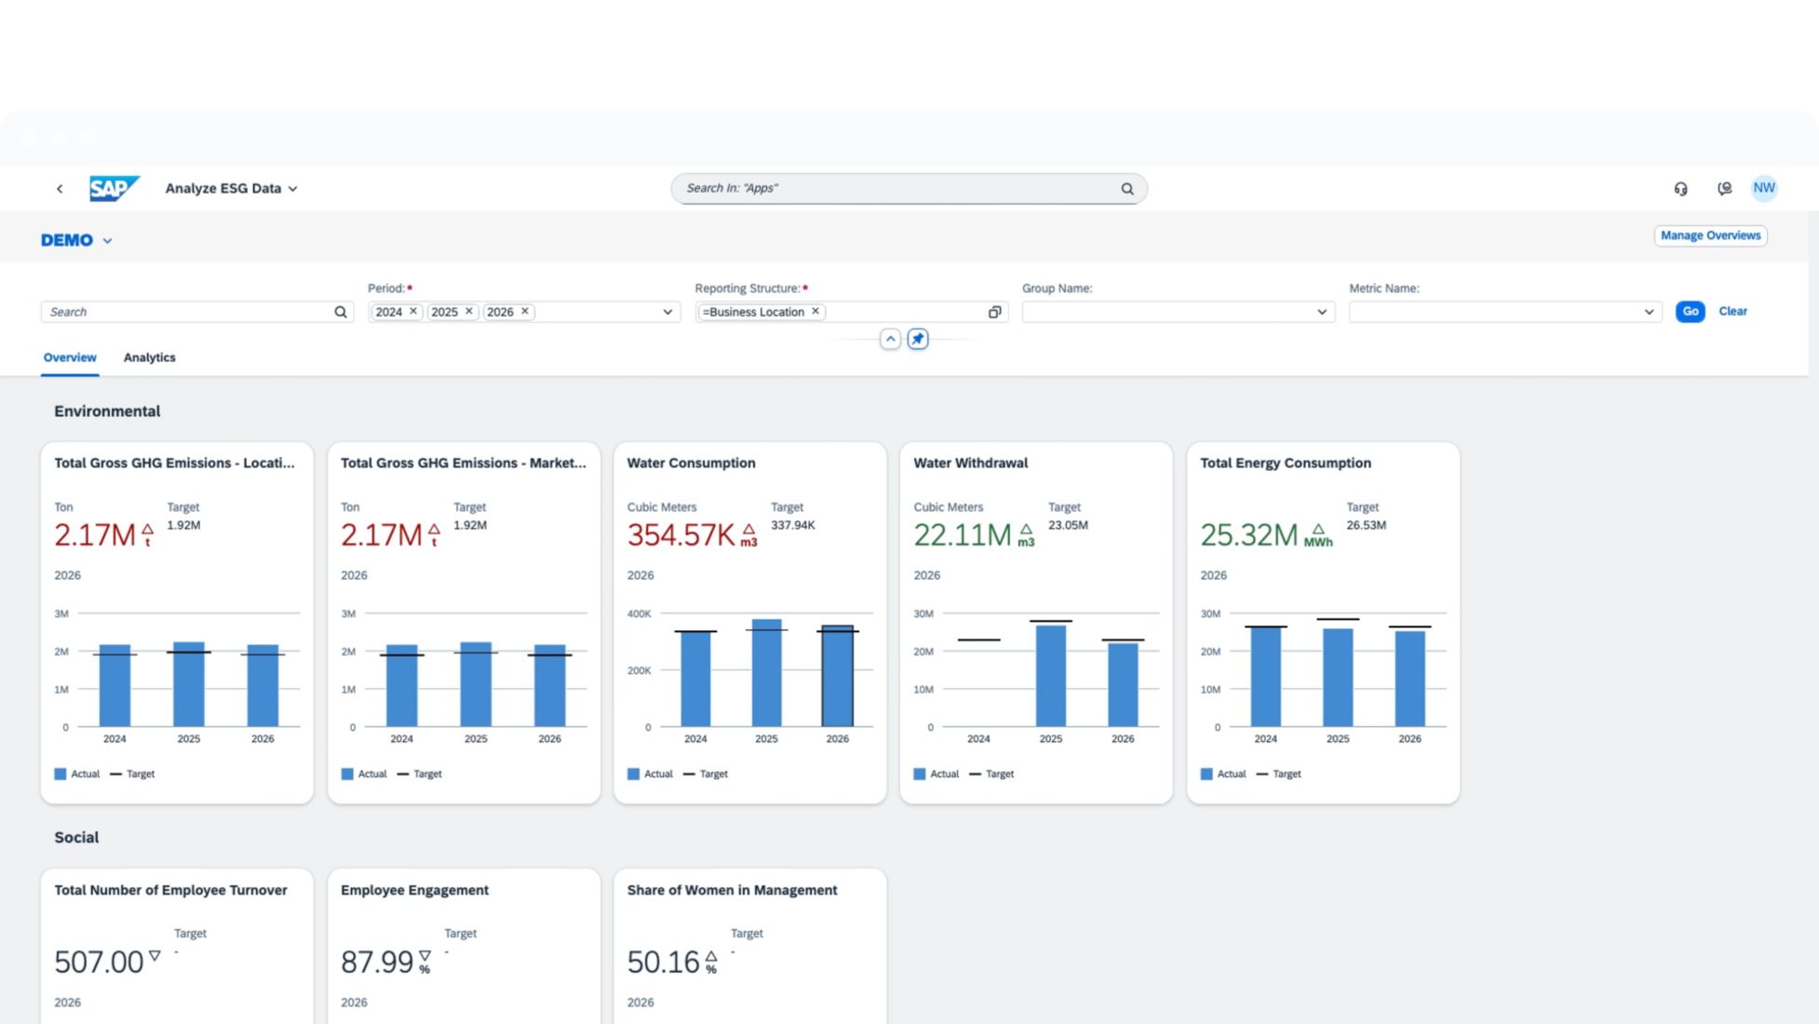The image size is (1819, 1024).
Task: Open the DEMO variant dropdown
Action: tap(108, 240)
